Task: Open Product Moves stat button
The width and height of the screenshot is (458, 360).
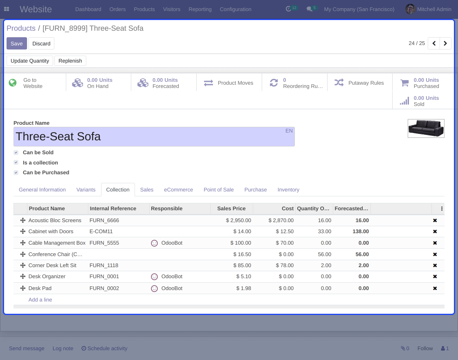Action: tap(229, 83)
